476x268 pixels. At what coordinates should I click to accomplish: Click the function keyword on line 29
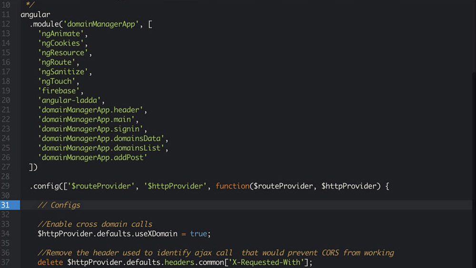click(233, 186)
